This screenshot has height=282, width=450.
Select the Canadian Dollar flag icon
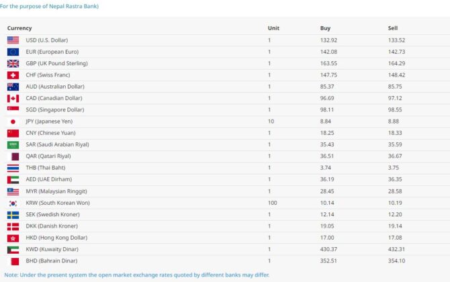click(x=13, y=98)
